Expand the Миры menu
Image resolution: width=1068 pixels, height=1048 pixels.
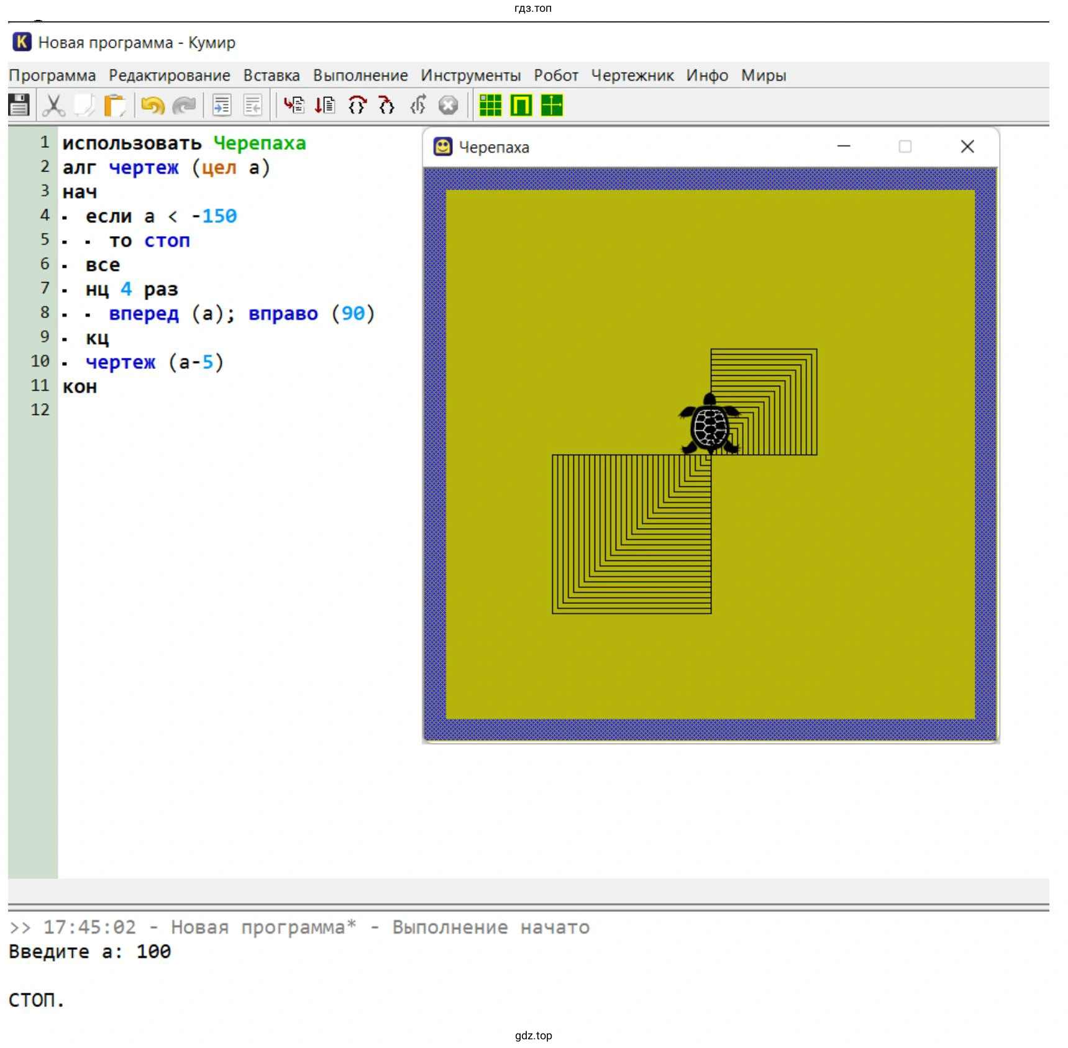click(x=763, y=75)
